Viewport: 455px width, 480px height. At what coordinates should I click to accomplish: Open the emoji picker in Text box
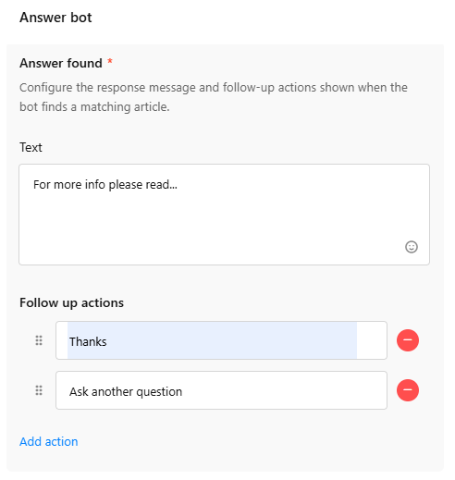tap(411, 247)
